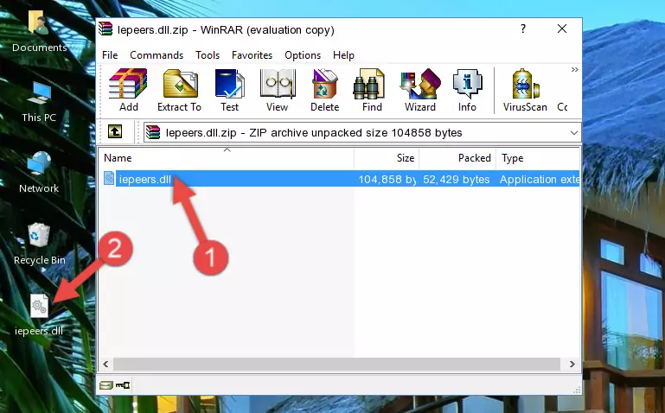Select Recycle Bin desktop icon
This screenshot has height=413, width=665.
(x=40, y=245)
